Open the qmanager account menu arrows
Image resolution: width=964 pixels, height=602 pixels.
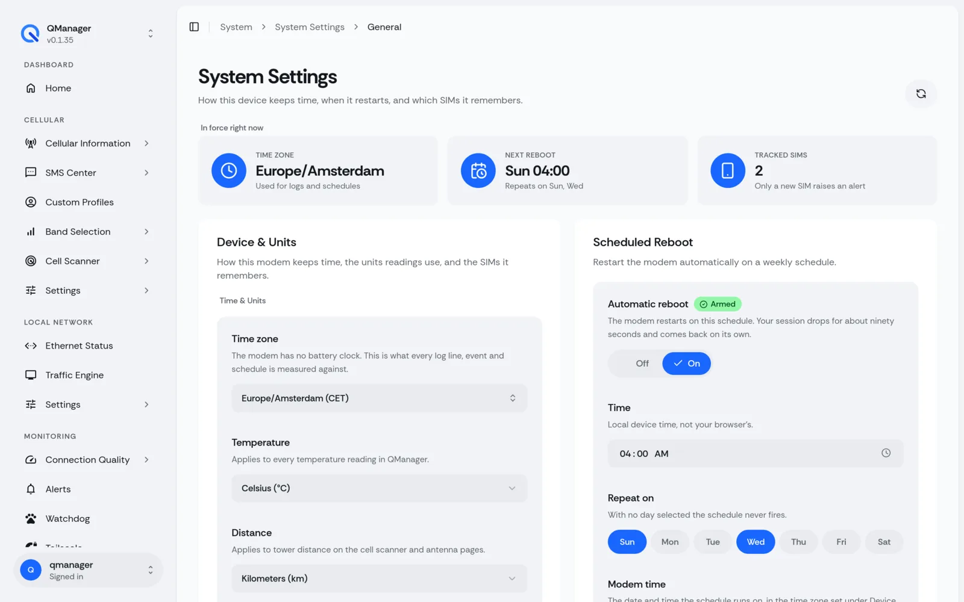coord(151,570)
